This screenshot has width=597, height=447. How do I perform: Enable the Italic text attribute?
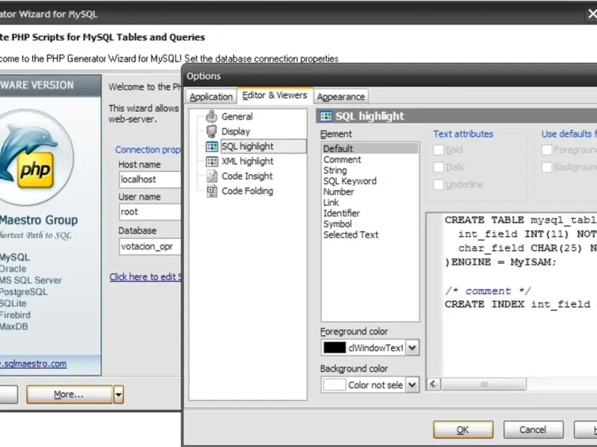438,167
